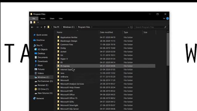
Task: Select the Microsoft Silverlight folder
Action: coord(69,105)
